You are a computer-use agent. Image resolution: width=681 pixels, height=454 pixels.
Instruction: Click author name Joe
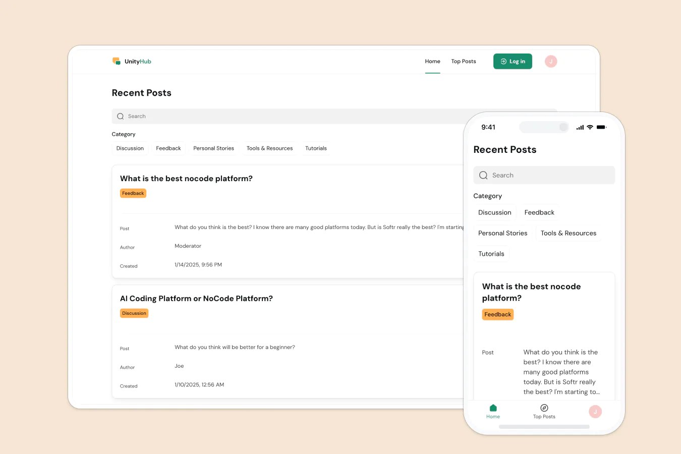pos(179,366)
